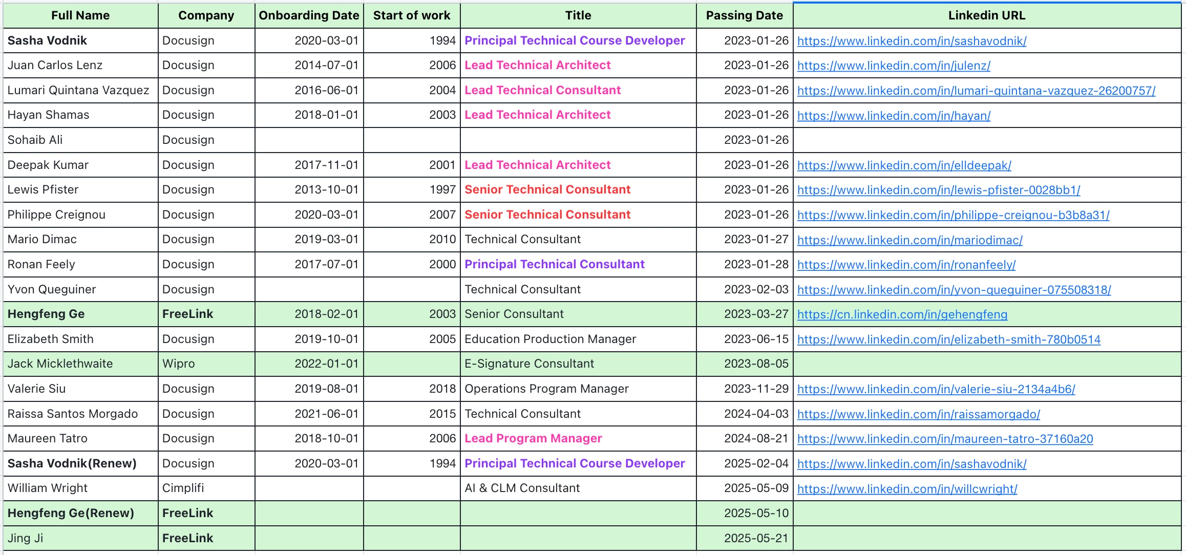Open Philippe Creignou's LinkedIn URL
The height and width of the screenshot is (555, 1186).
coord(953,215)
